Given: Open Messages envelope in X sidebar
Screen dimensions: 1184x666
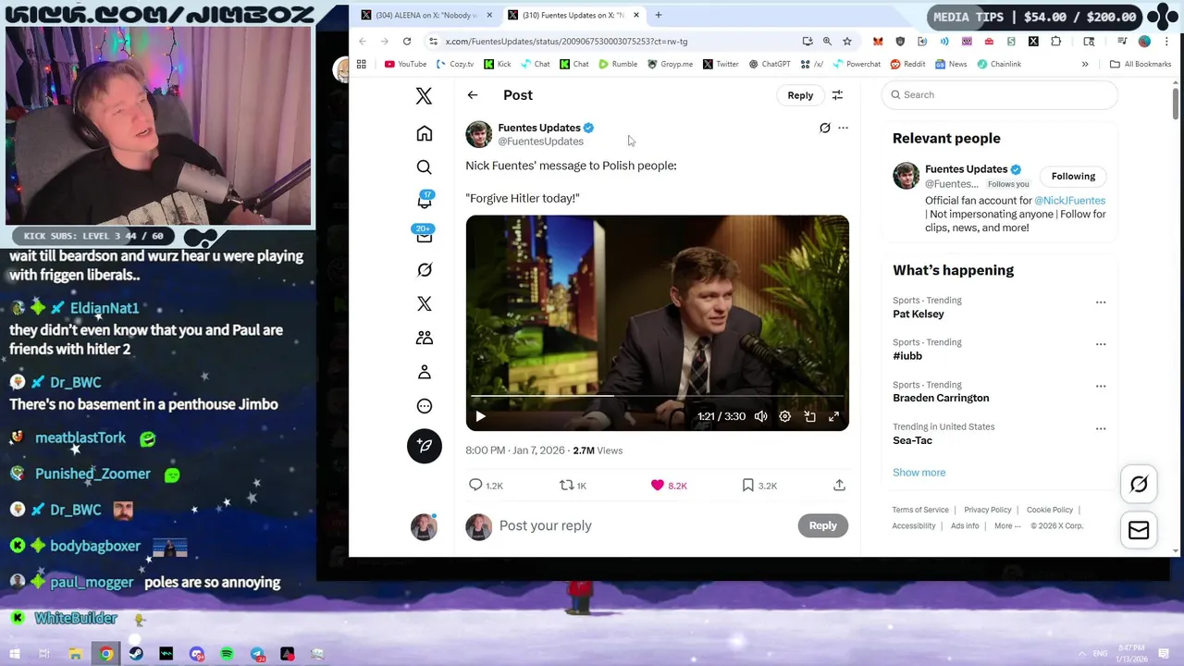Looking at the screenshot, I should coord(425,236).
